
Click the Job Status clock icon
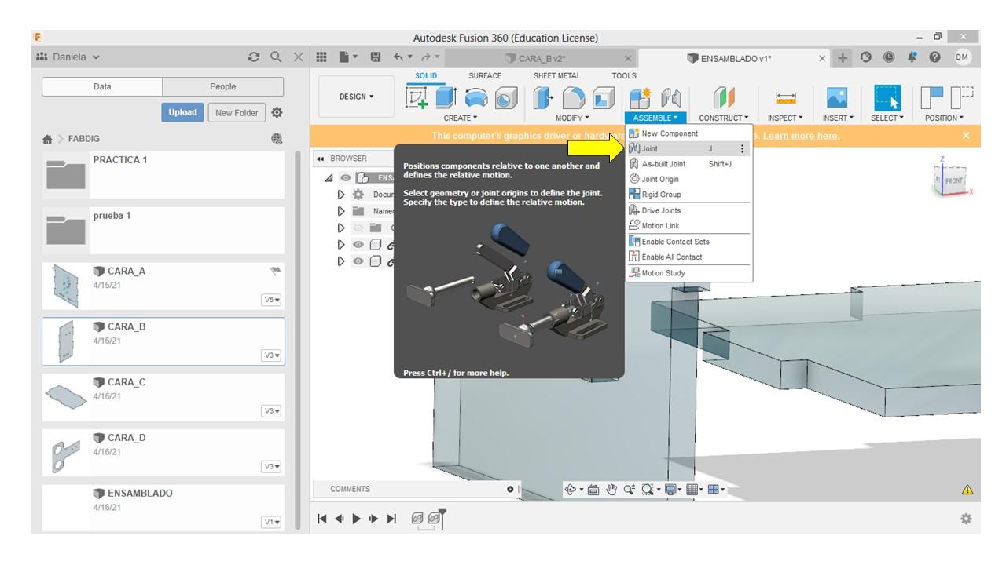click(x=889, y=57)
